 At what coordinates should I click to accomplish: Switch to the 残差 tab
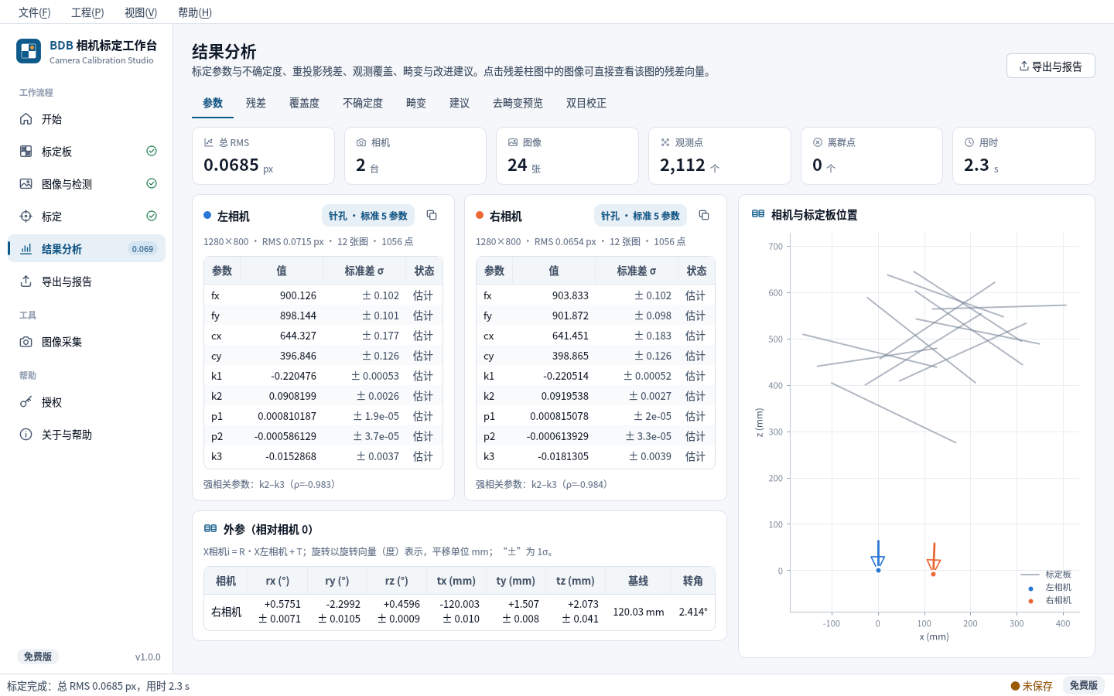tap(256, 103)
